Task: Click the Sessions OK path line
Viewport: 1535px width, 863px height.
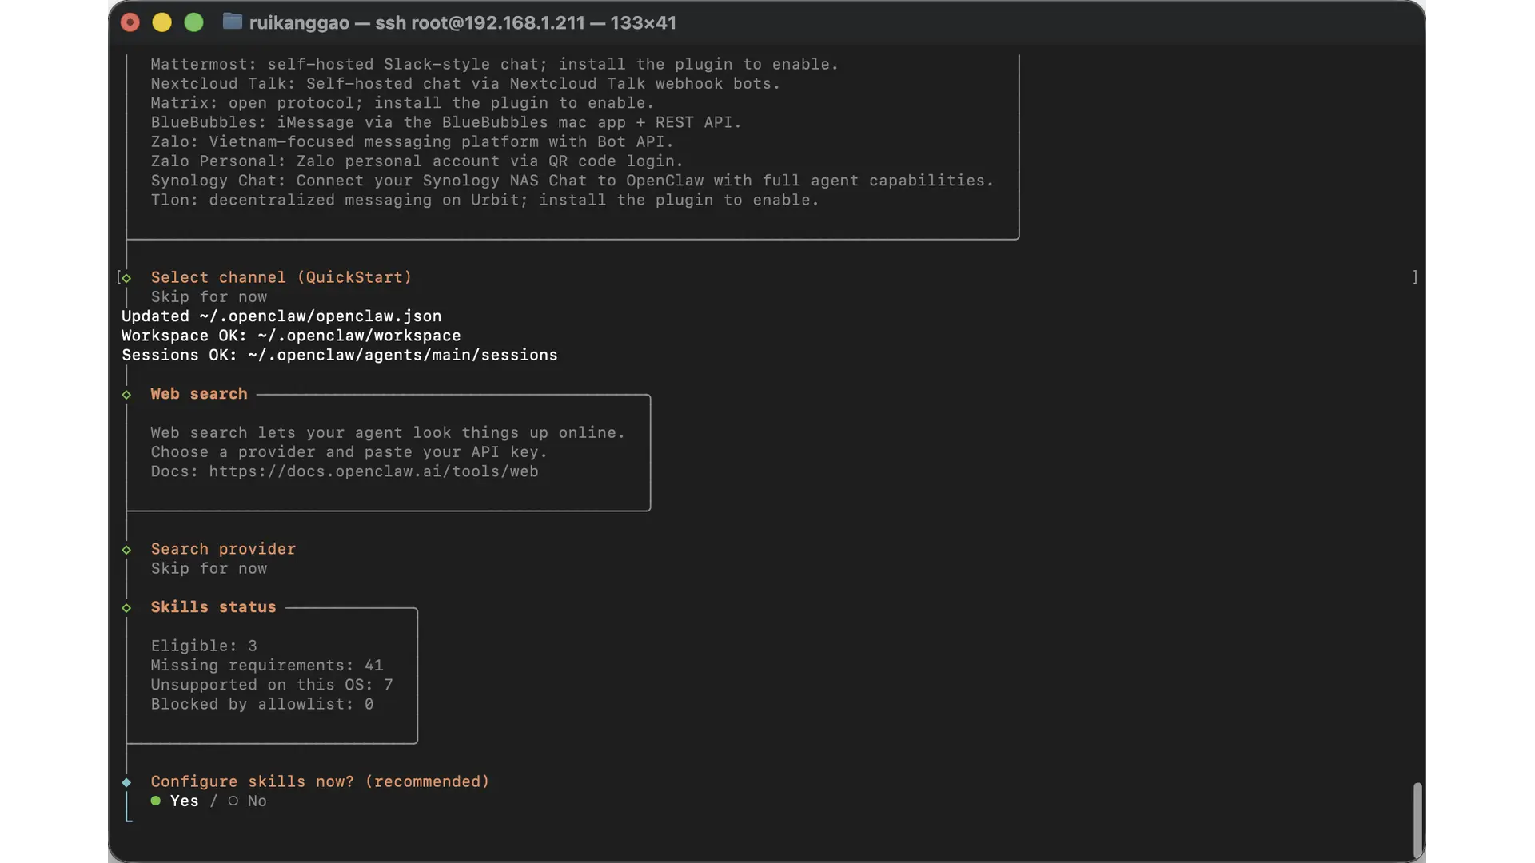Action: (x=339, y=355)
